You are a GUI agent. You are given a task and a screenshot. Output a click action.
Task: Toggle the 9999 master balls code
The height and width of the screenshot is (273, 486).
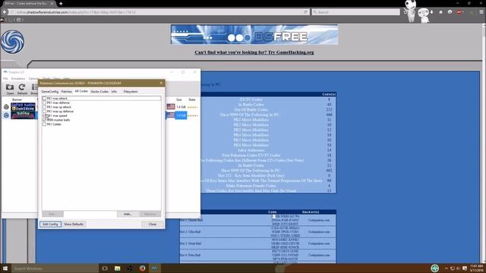tap(44, 120)
